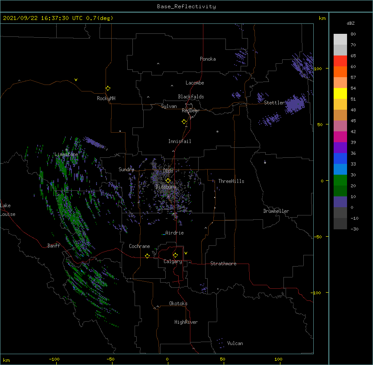
Task: Click the ThreeHills label
Action: (231, 181)
